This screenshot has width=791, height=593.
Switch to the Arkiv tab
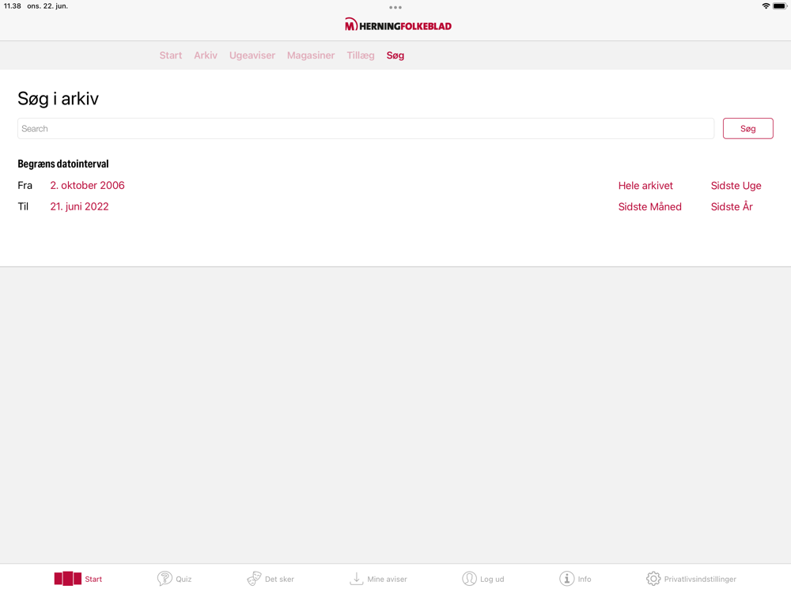[x=206, y=55]
